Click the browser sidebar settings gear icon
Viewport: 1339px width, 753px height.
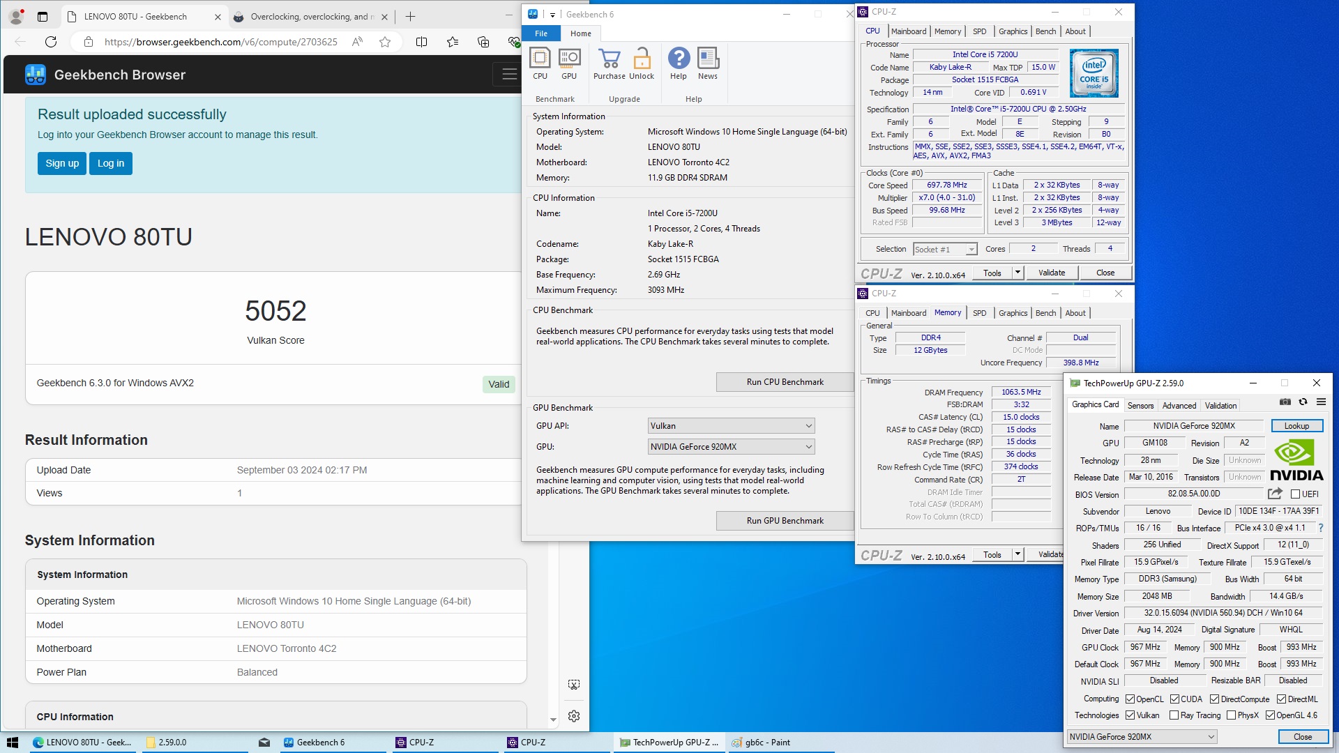tap(574, 716)
